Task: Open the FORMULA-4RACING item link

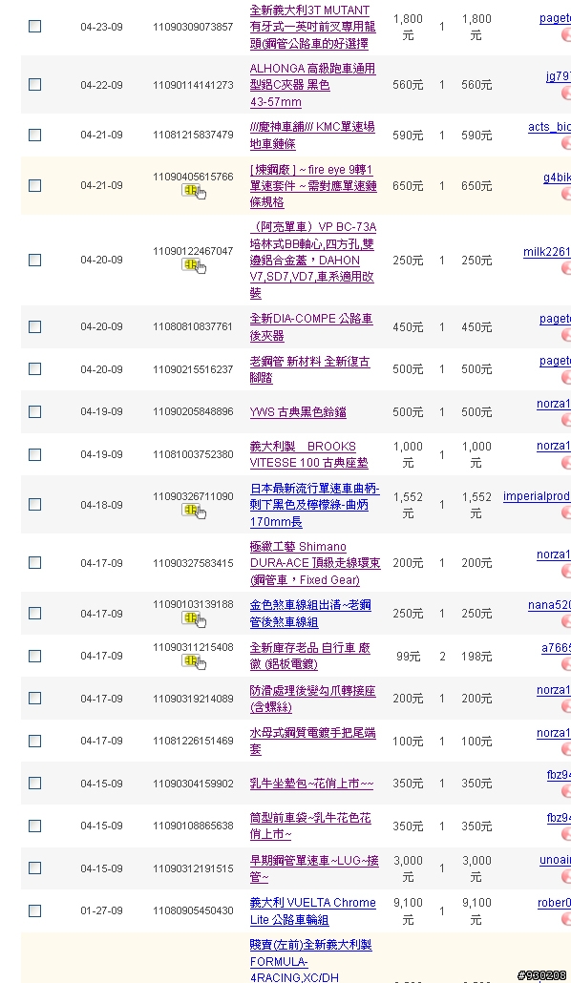Action: tap(310, 960)
